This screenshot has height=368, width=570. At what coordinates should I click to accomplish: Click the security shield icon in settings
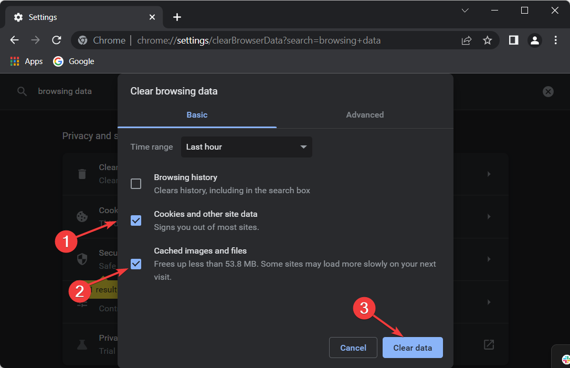pyautogui.click(x=82, y=259)
